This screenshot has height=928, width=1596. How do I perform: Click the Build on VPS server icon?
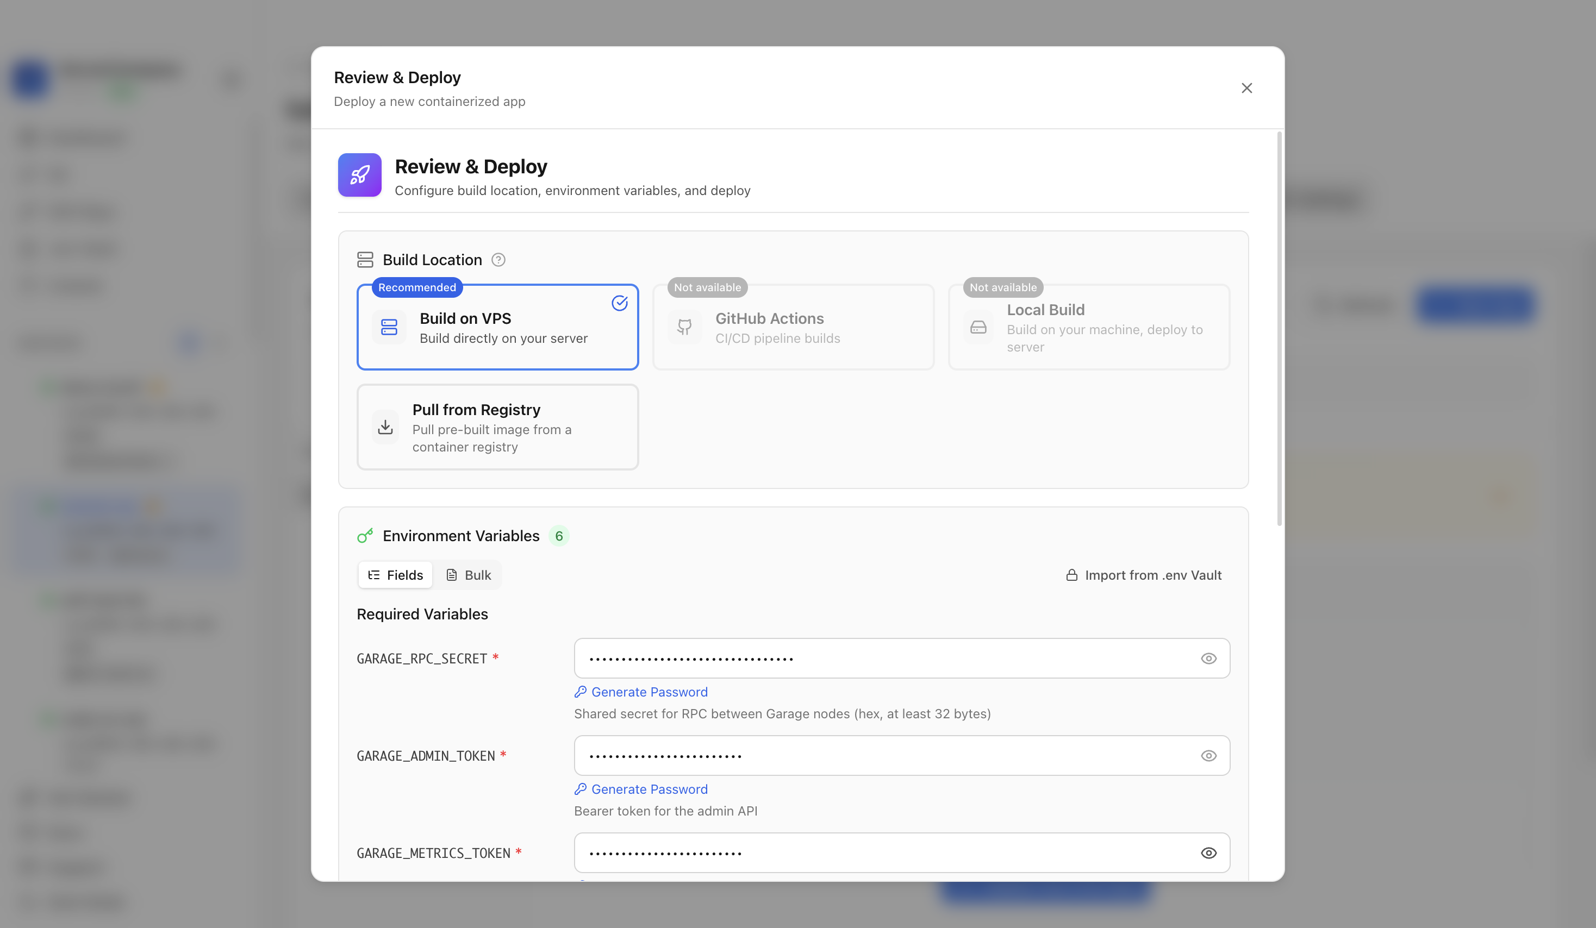[389, 327]
